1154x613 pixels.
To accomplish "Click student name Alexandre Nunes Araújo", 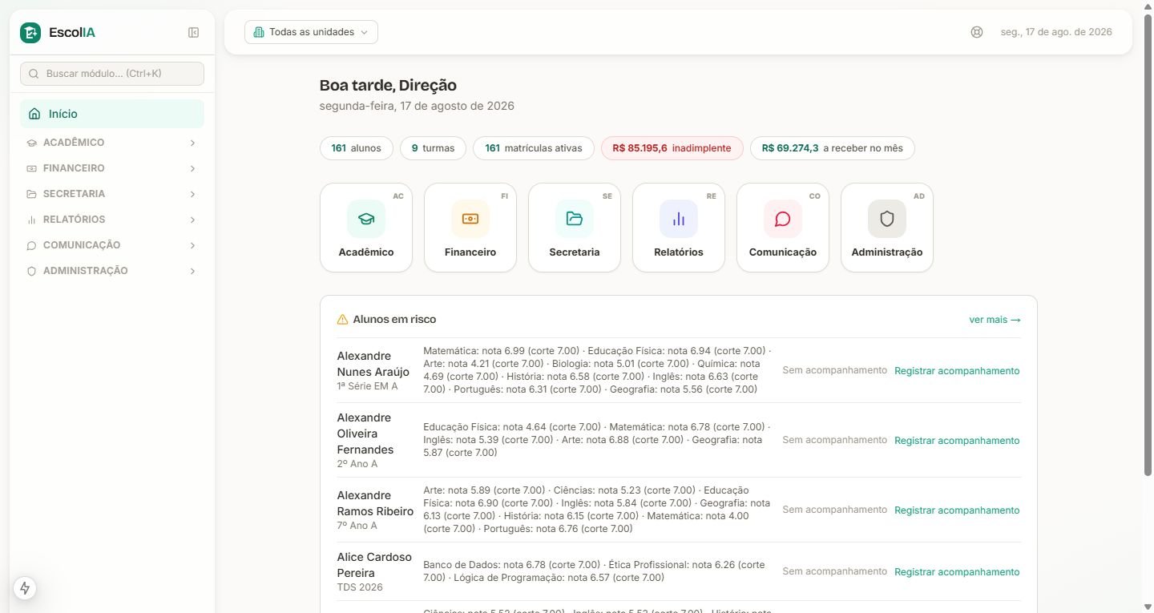I will [x=373, y=364].
